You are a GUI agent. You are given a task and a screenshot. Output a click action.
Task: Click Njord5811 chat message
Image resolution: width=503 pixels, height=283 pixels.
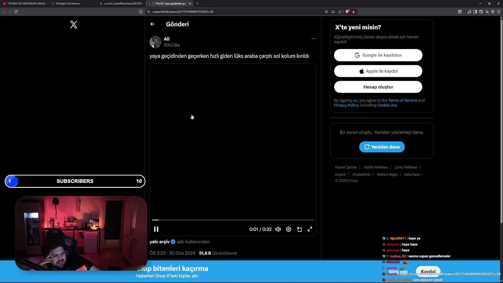(401, 239)
